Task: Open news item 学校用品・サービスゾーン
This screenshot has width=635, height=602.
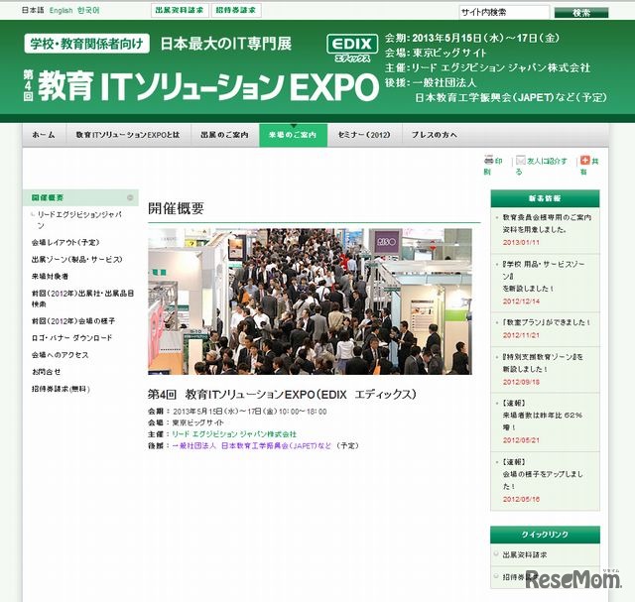Action: (x=544, y=276)
